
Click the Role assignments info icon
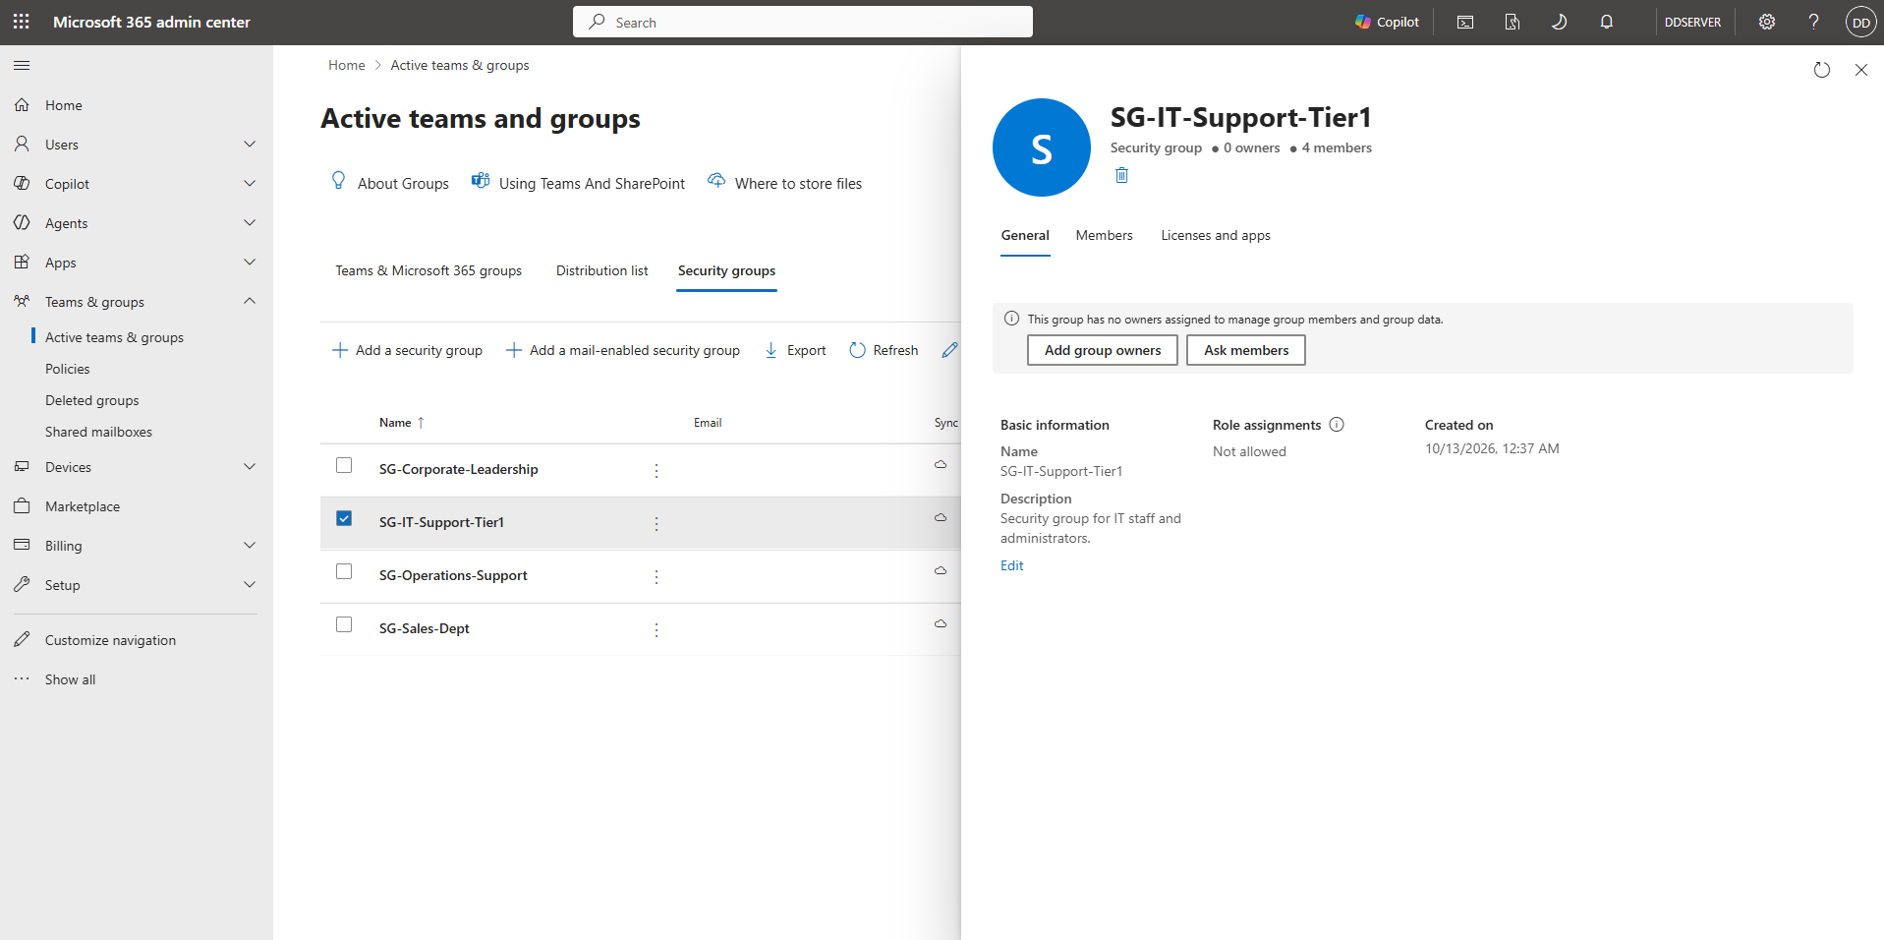tap(1337, 425)
